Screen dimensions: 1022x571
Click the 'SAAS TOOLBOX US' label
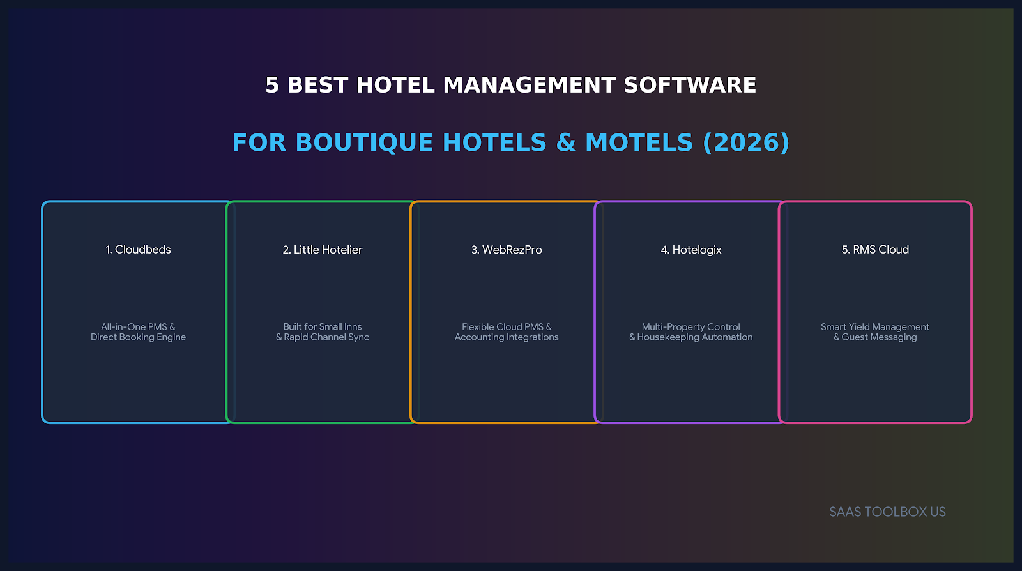pyautogui.click(x=887, y=512)
